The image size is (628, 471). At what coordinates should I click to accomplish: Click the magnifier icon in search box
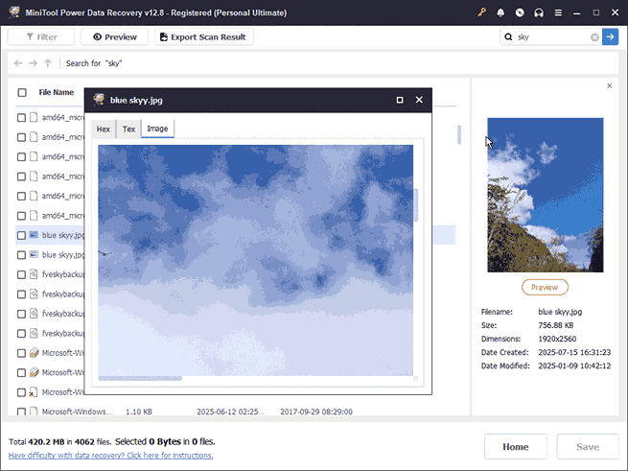(509, 36)
